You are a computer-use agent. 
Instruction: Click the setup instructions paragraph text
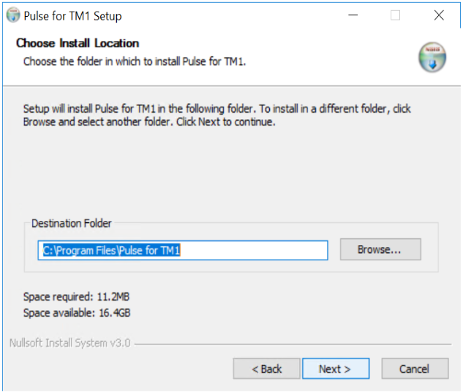(x=217, y=115)
